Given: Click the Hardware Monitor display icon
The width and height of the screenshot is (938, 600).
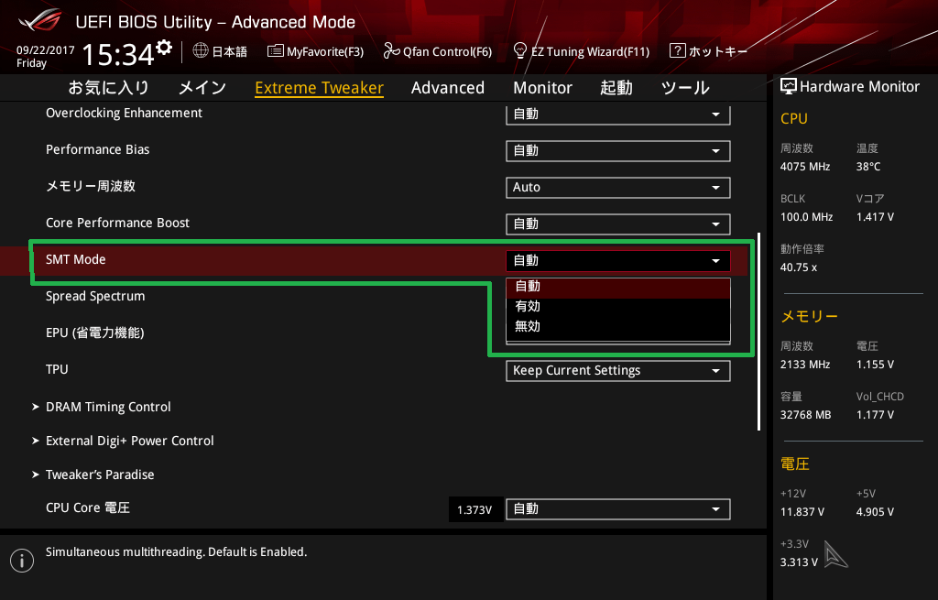Looking at the screenshot, I should (789, 87).
